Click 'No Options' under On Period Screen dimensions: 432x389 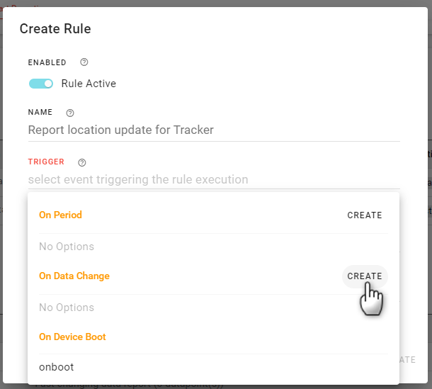[x=67, y=247]
